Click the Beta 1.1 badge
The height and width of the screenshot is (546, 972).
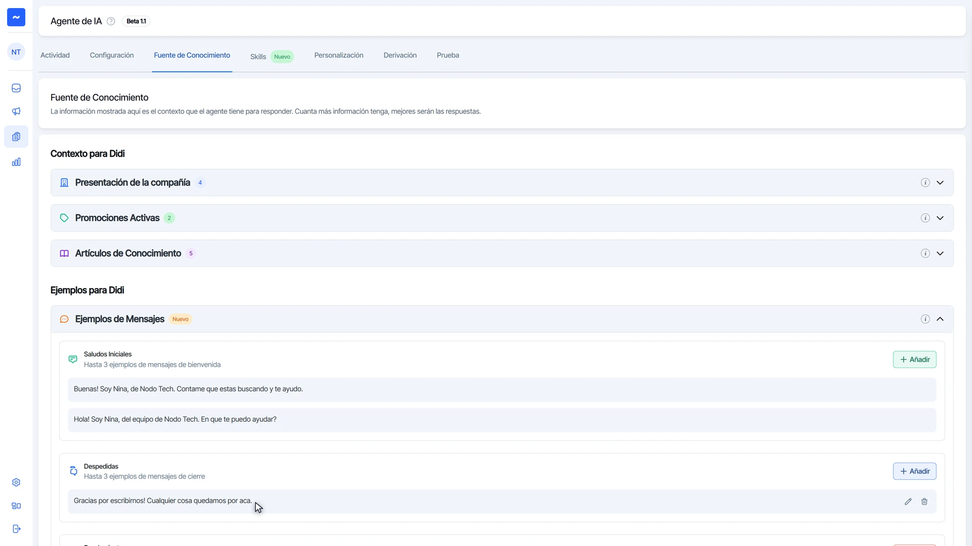click(136, 21)
